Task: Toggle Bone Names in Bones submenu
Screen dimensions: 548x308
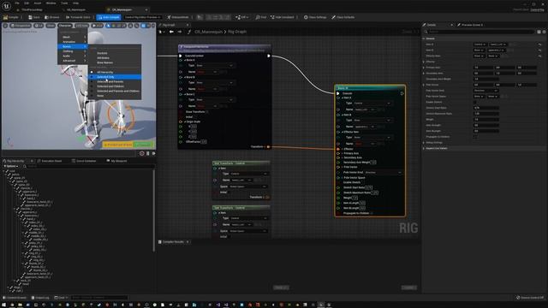Action: (x=115, y=62)
